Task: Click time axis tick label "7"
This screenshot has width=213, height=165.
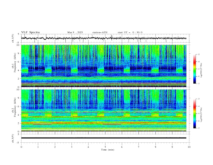Action: pos(139,147)
